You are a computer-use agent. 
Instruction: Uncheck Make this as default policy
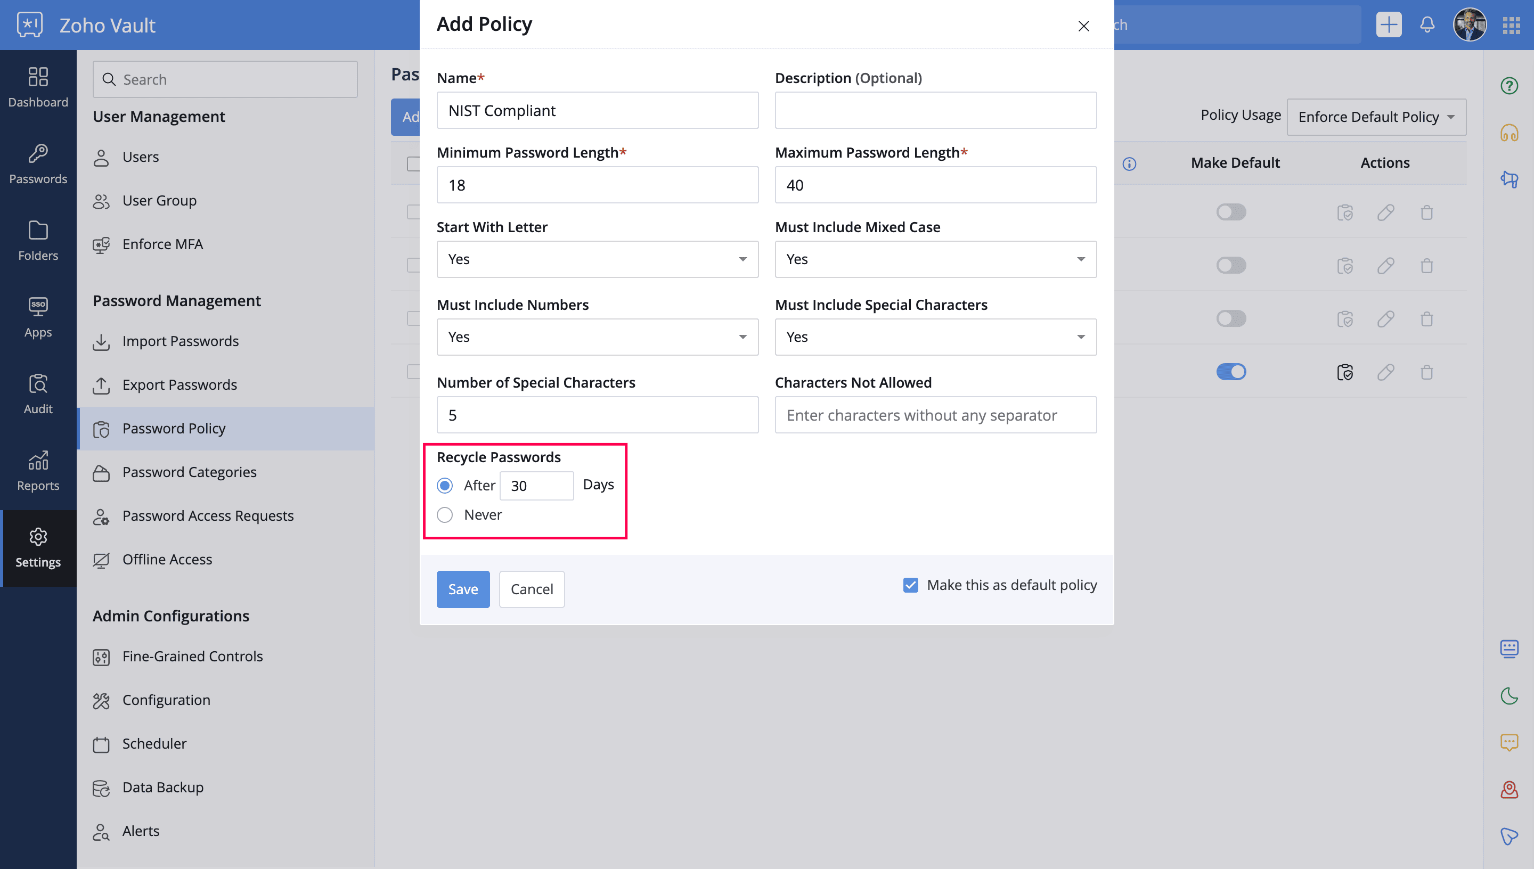pyautogui.click(x=910, y=585)
